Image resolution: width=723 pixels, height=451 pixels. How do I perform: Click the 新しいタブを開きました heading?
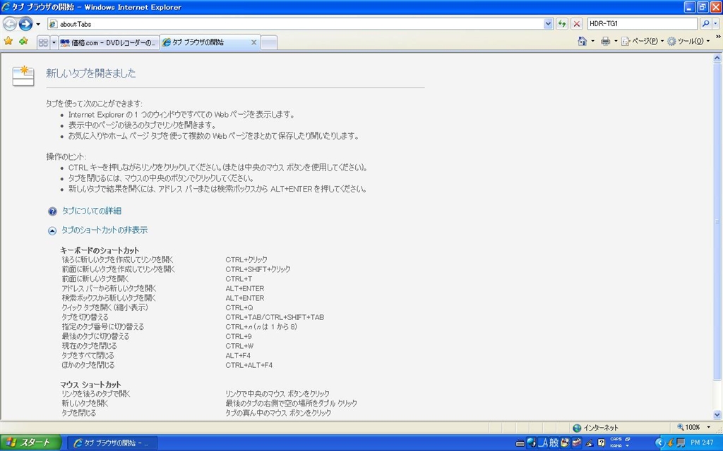pos(91,73)
